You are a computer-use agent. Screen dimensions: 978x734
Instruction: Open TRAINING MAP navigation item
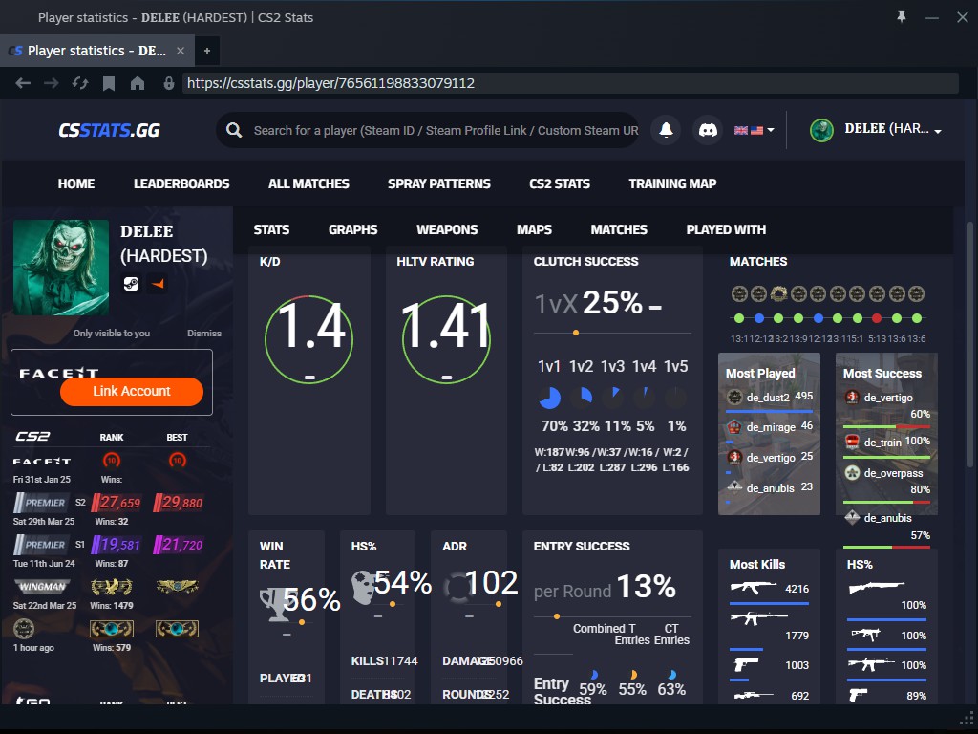tap(672, 183)
